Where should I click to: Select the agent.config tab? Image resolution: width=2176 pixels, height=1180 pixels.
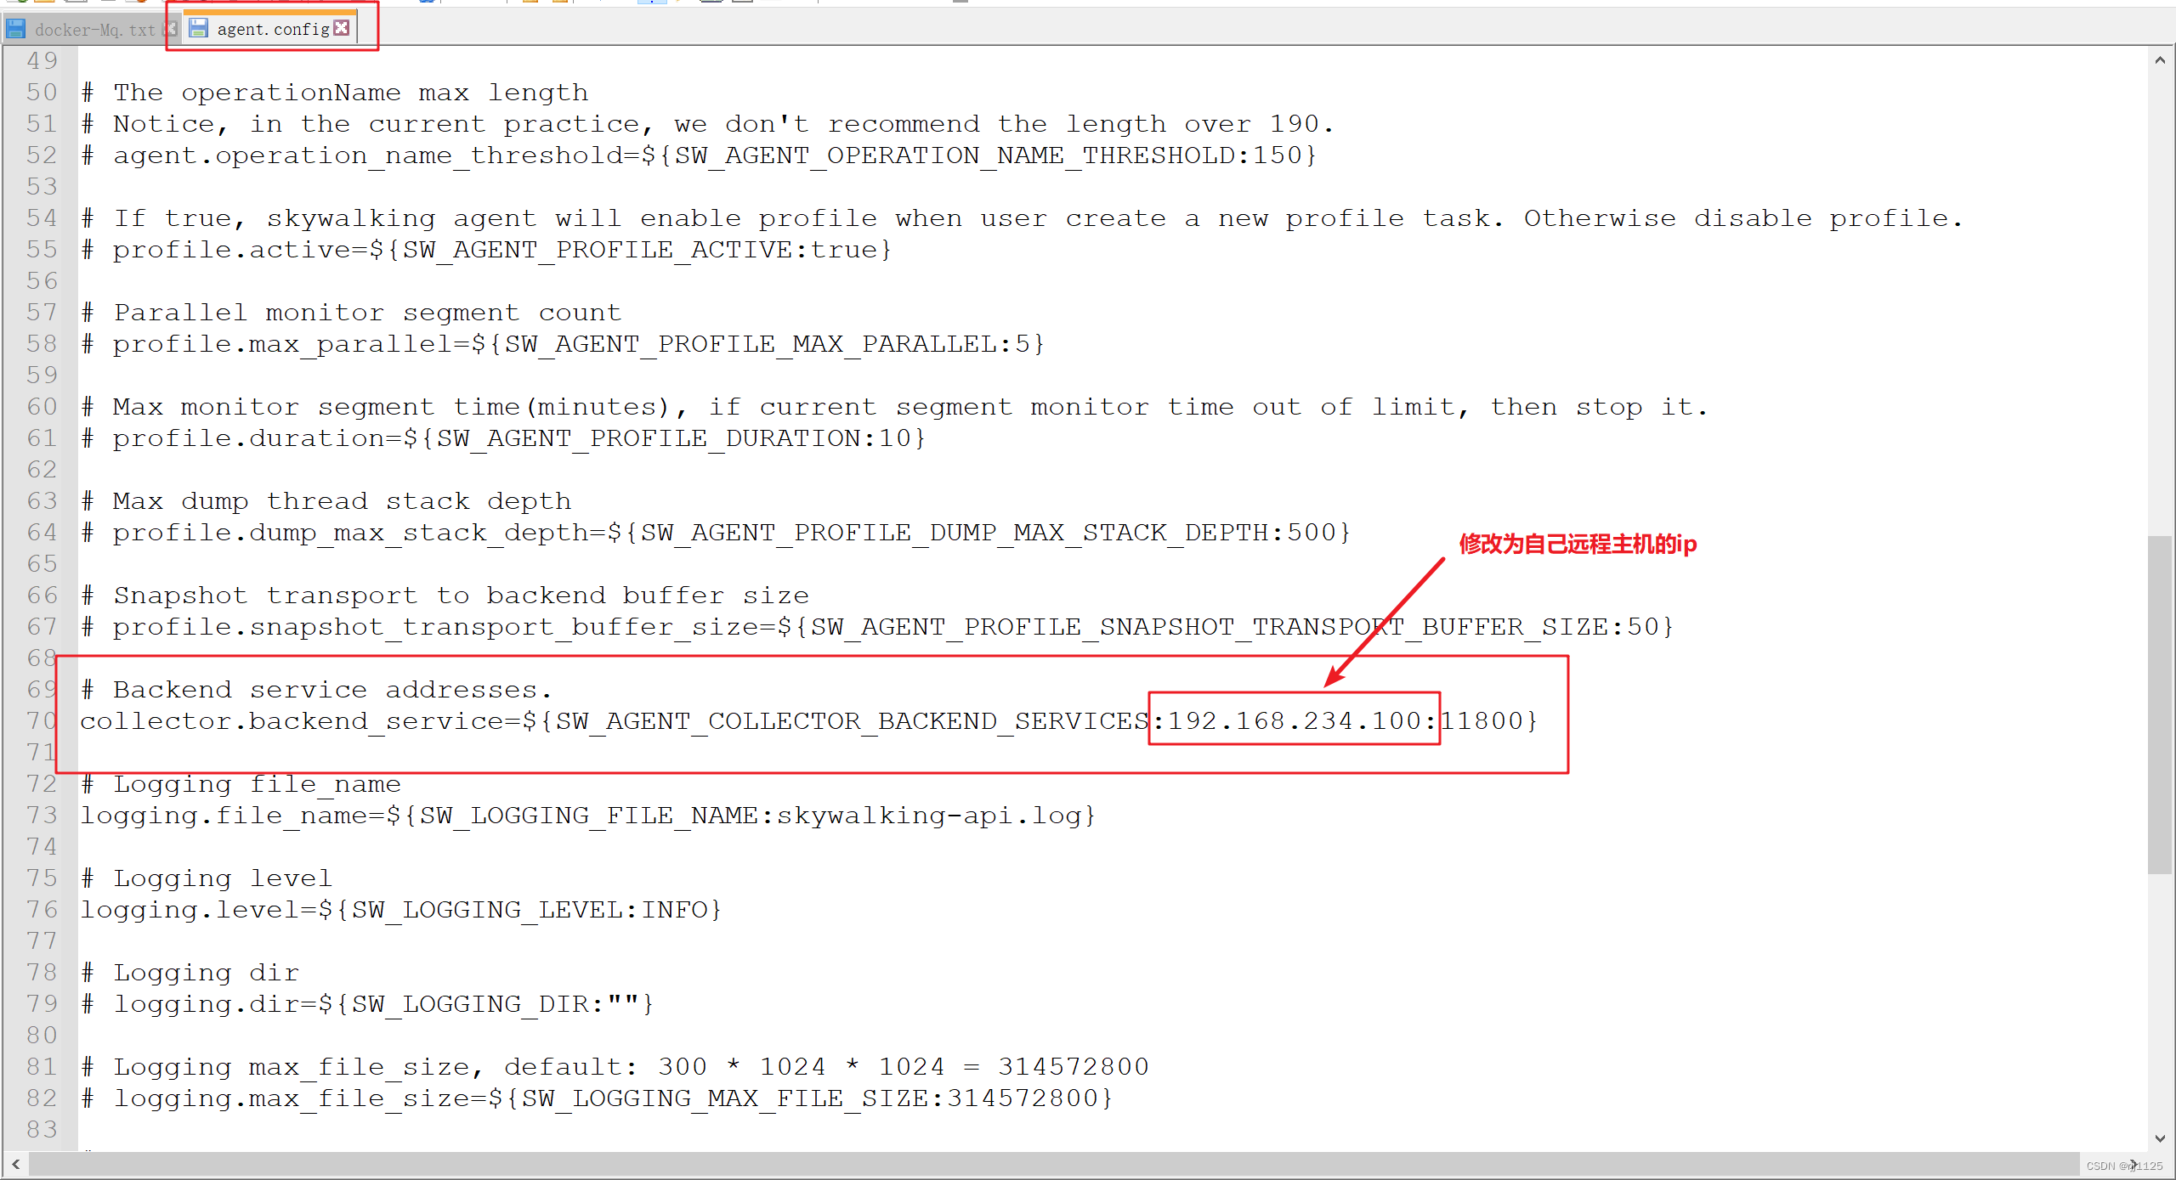(273, 30)
